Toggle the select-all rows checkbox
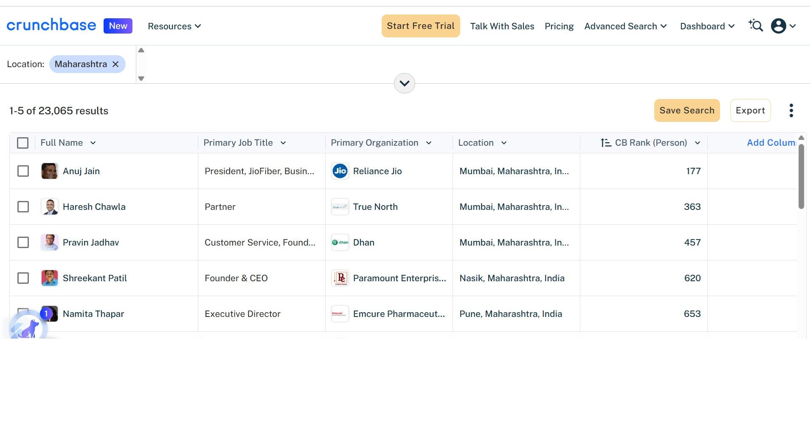This screenshot has height=421, width=810. 23,143
